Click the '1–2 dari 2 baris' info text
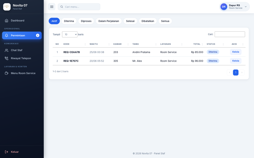Viewport: 254px width, 158px height. (x=61, y=71)
